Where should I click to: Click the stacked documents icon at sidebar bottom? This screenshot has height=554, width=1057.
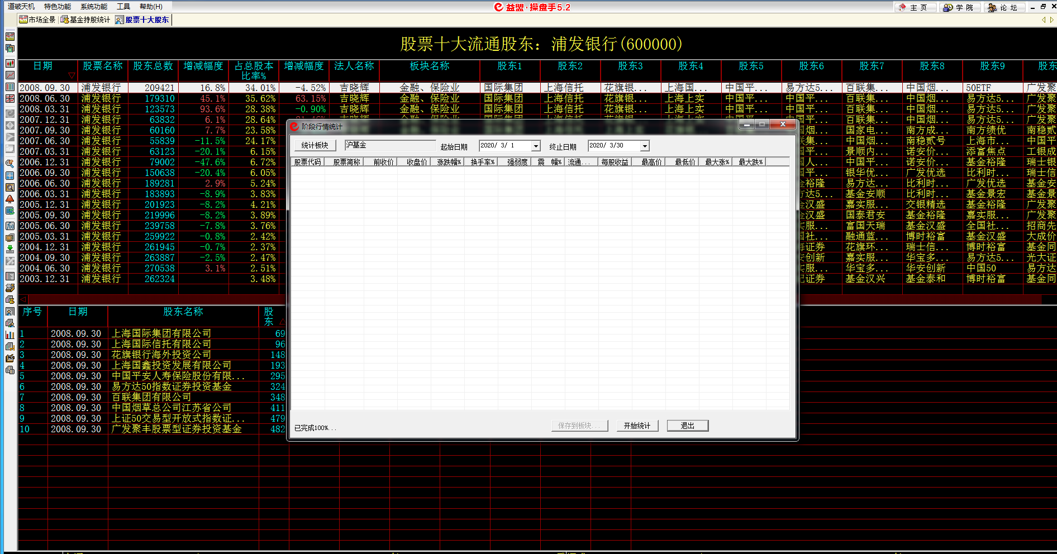[9, 370]
